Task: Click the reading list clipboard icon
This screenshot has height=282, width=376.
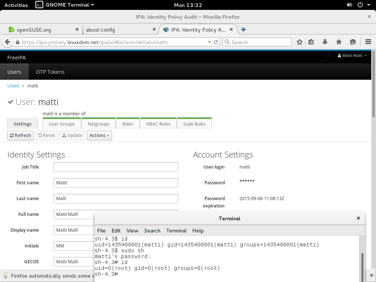Action: point(311,42)
